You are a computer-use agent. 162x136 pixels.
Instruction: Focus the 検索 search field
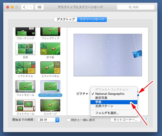[136, 7]
